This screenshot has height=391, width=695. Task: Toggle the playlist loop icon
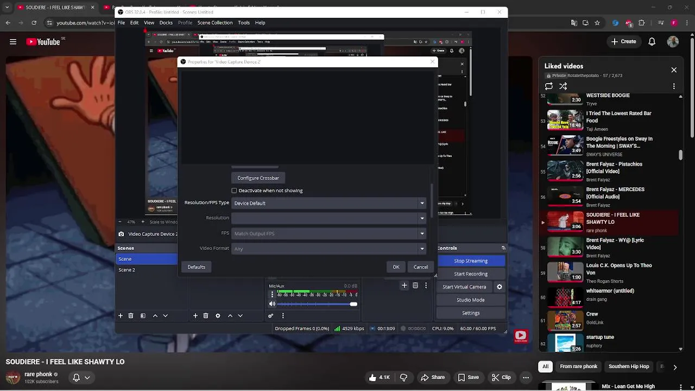[x=549, y=86]
